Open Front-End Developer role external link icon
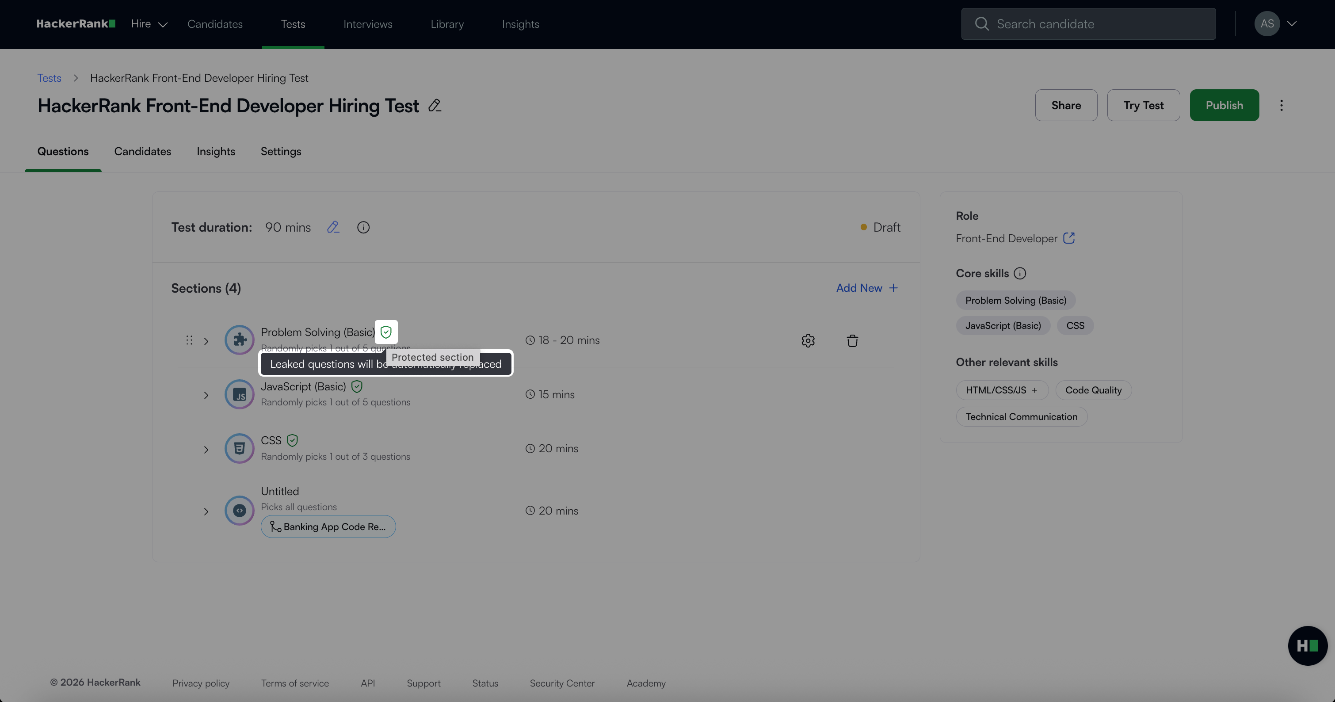1335x702 pixels. tap(1068, 238)
